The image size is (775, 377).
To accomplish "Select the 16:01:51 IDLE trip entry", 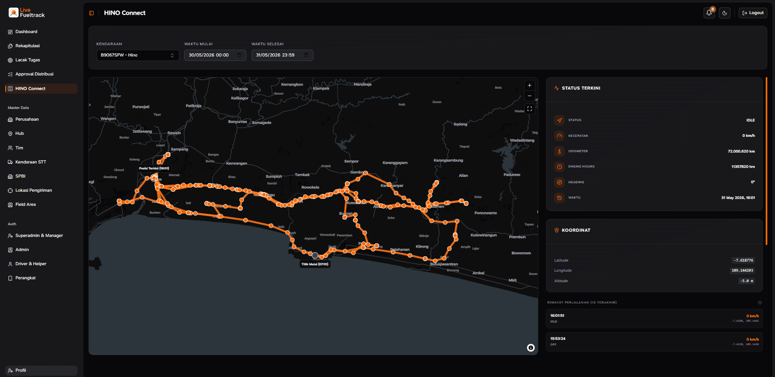I will (654, 318).
